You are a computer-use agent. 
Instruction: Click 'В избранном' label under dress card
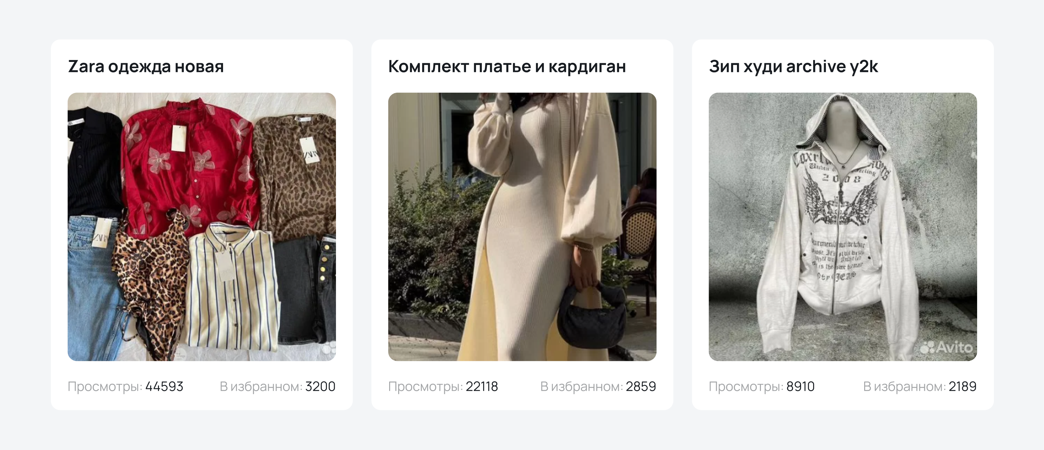(582, 387)
